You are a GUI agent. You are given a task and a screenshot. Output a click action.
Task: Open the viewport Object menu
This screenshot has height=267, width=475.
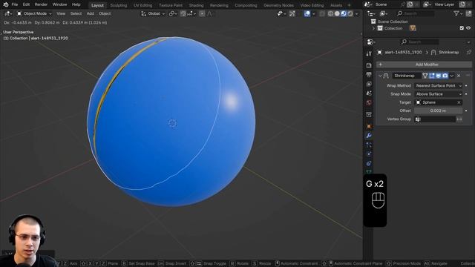click(x=105, y=13)
